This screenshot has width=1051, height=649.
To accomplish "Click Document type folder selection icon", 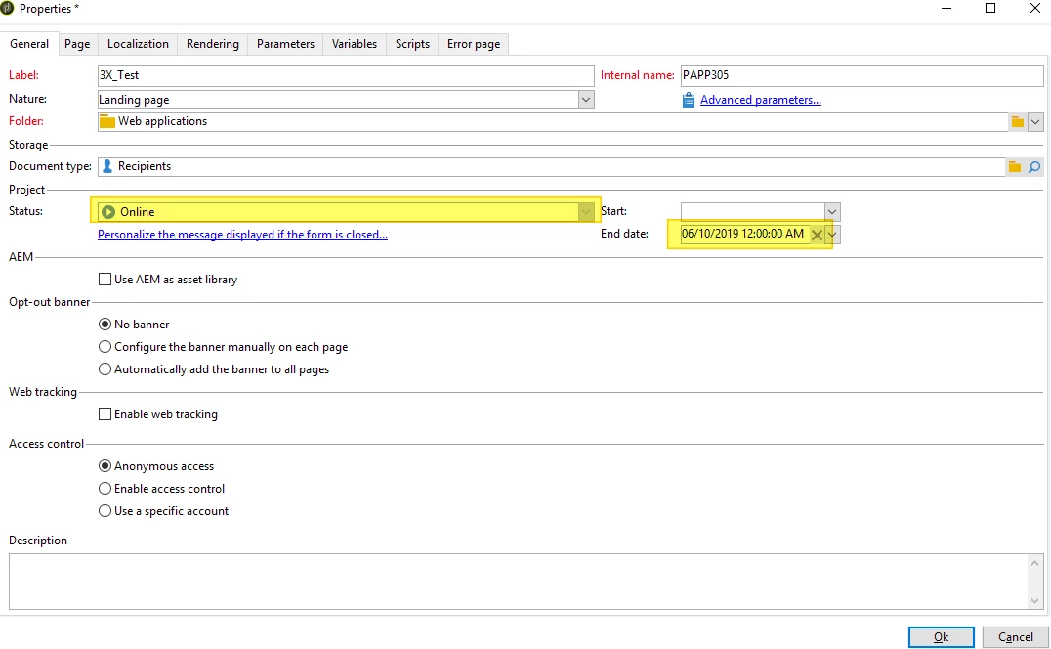I will [1015, 166].
